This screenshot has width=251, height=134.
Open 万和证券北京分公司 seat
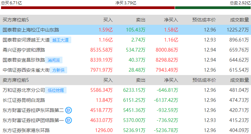point(24,90)
